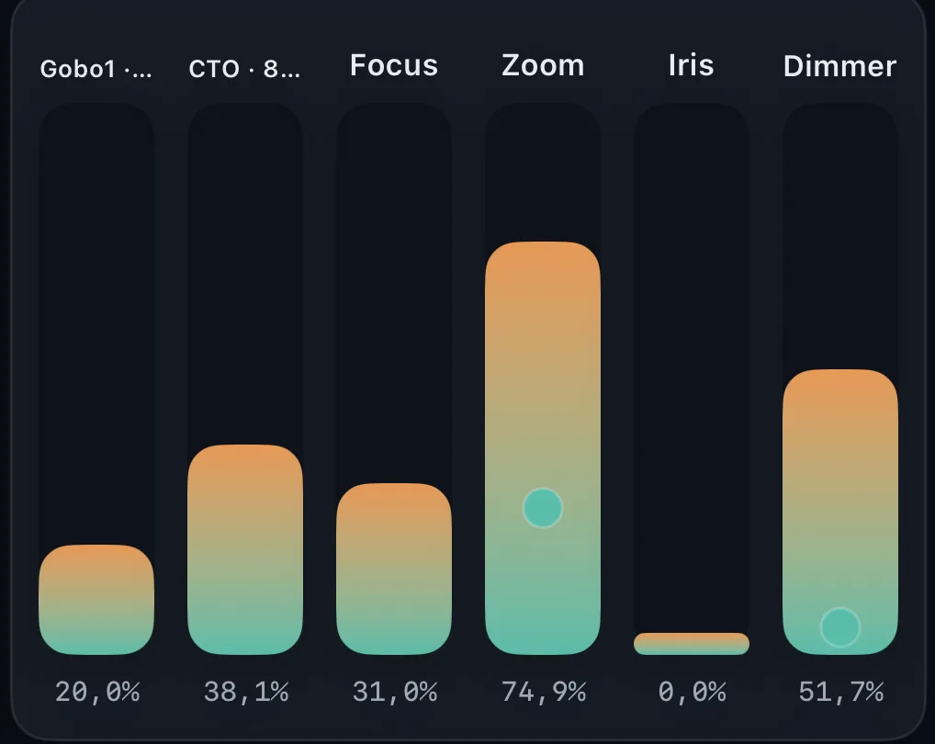Viewport: 935px width, 744px height.
Task: Click the 38,1% value readout
Action: click(245, 692)
